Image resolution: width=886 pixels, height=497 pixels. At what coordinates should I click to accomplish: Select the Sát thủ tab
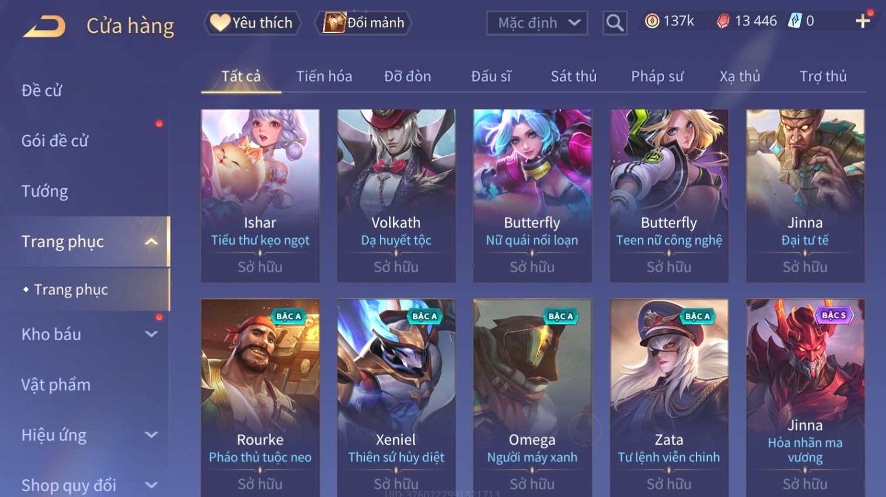pyautogui.click(x=574, y=76)
